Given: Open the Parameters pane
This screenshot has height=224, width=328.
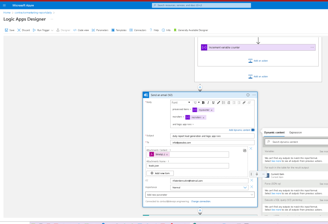Looking at the screenshot, I should tap(100, 30).
